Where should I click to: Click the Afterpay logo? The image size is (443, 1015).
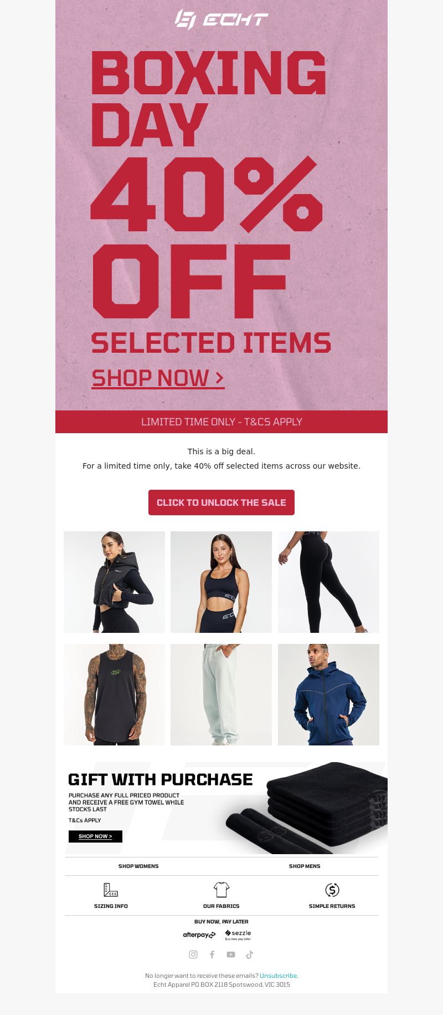pos(199,935)
